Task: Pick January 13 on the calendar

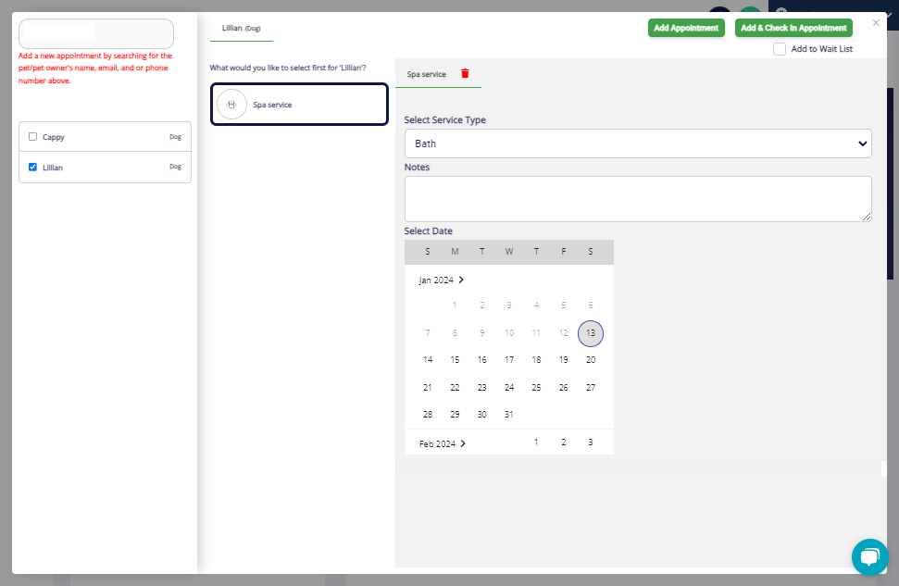Action: tap(591, 333)
